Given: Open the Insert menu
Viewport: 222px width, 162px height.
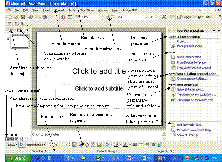Looking at the screenshot, I should click(46, 10).
